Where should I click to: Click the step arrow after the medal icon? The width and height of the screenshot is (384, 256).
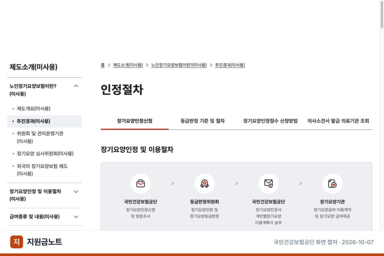pyautogui.click(x=237, y=184)
